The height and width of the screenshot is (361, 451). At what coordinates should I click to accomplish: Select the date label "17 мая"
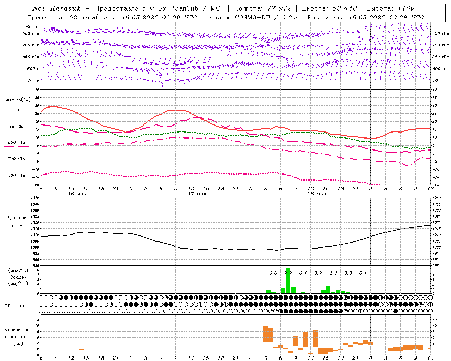pyautogui.click(x=197, y=194)
